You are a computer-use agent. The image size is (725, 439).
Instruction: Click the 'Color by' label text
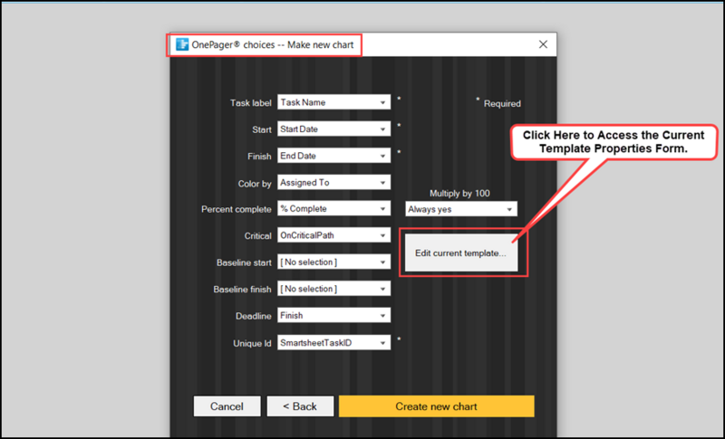pyautogui.click(x=255, y=184)
